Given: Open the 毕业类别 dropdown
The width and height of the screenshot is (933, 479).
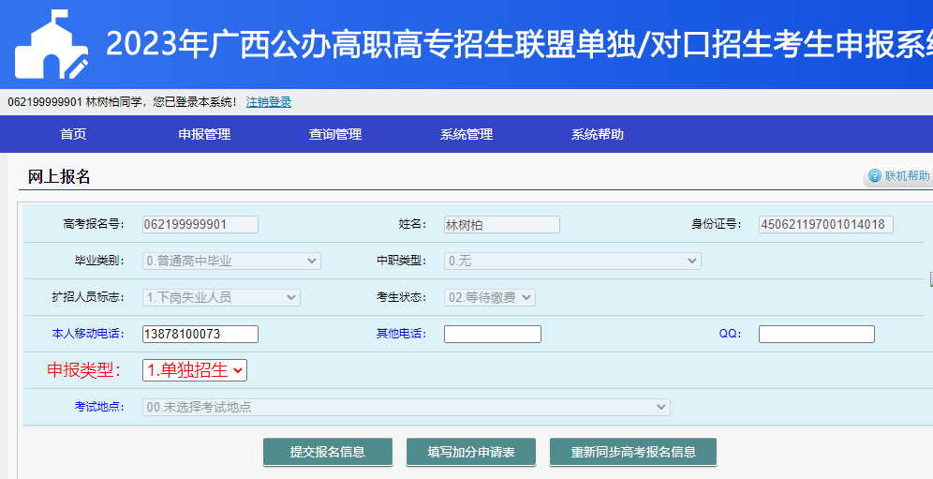Looking at the screenshot, I should tap(231, 261).
